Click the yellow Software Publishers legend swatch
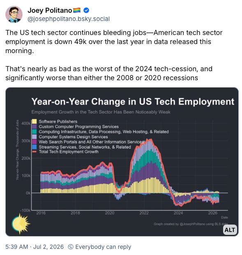Screen dimensions: 242x255 (34, 121)
